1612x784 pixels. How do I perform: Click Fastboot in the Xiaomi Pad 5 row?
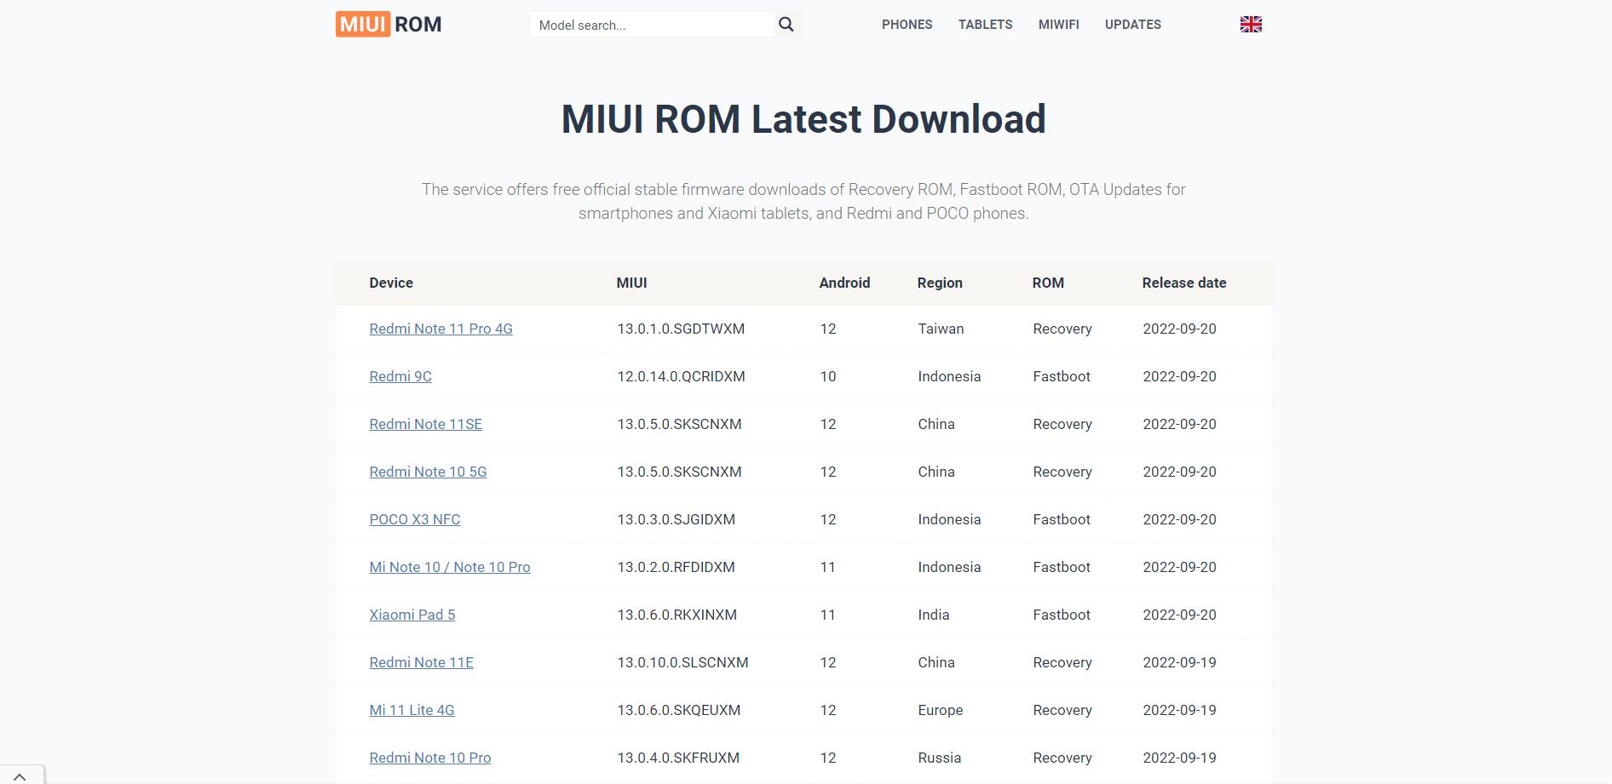point(1062,615)
